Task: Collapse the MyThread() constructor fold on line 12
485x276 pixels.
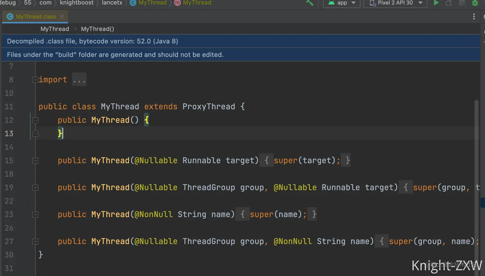Action: 35,120
